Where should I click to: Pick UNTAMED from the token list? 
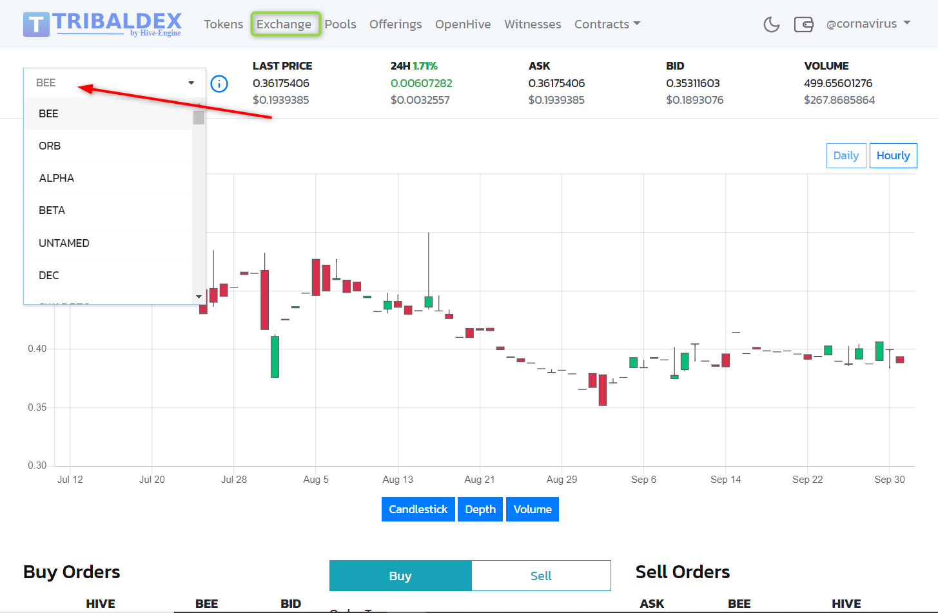coord(108,243)
